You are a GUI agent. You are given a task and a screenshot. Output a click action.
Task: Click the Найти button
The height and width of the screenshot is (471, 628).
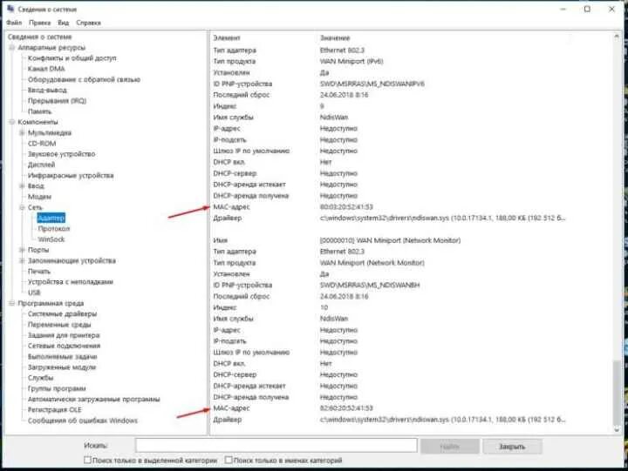click(x=449, y=447)
